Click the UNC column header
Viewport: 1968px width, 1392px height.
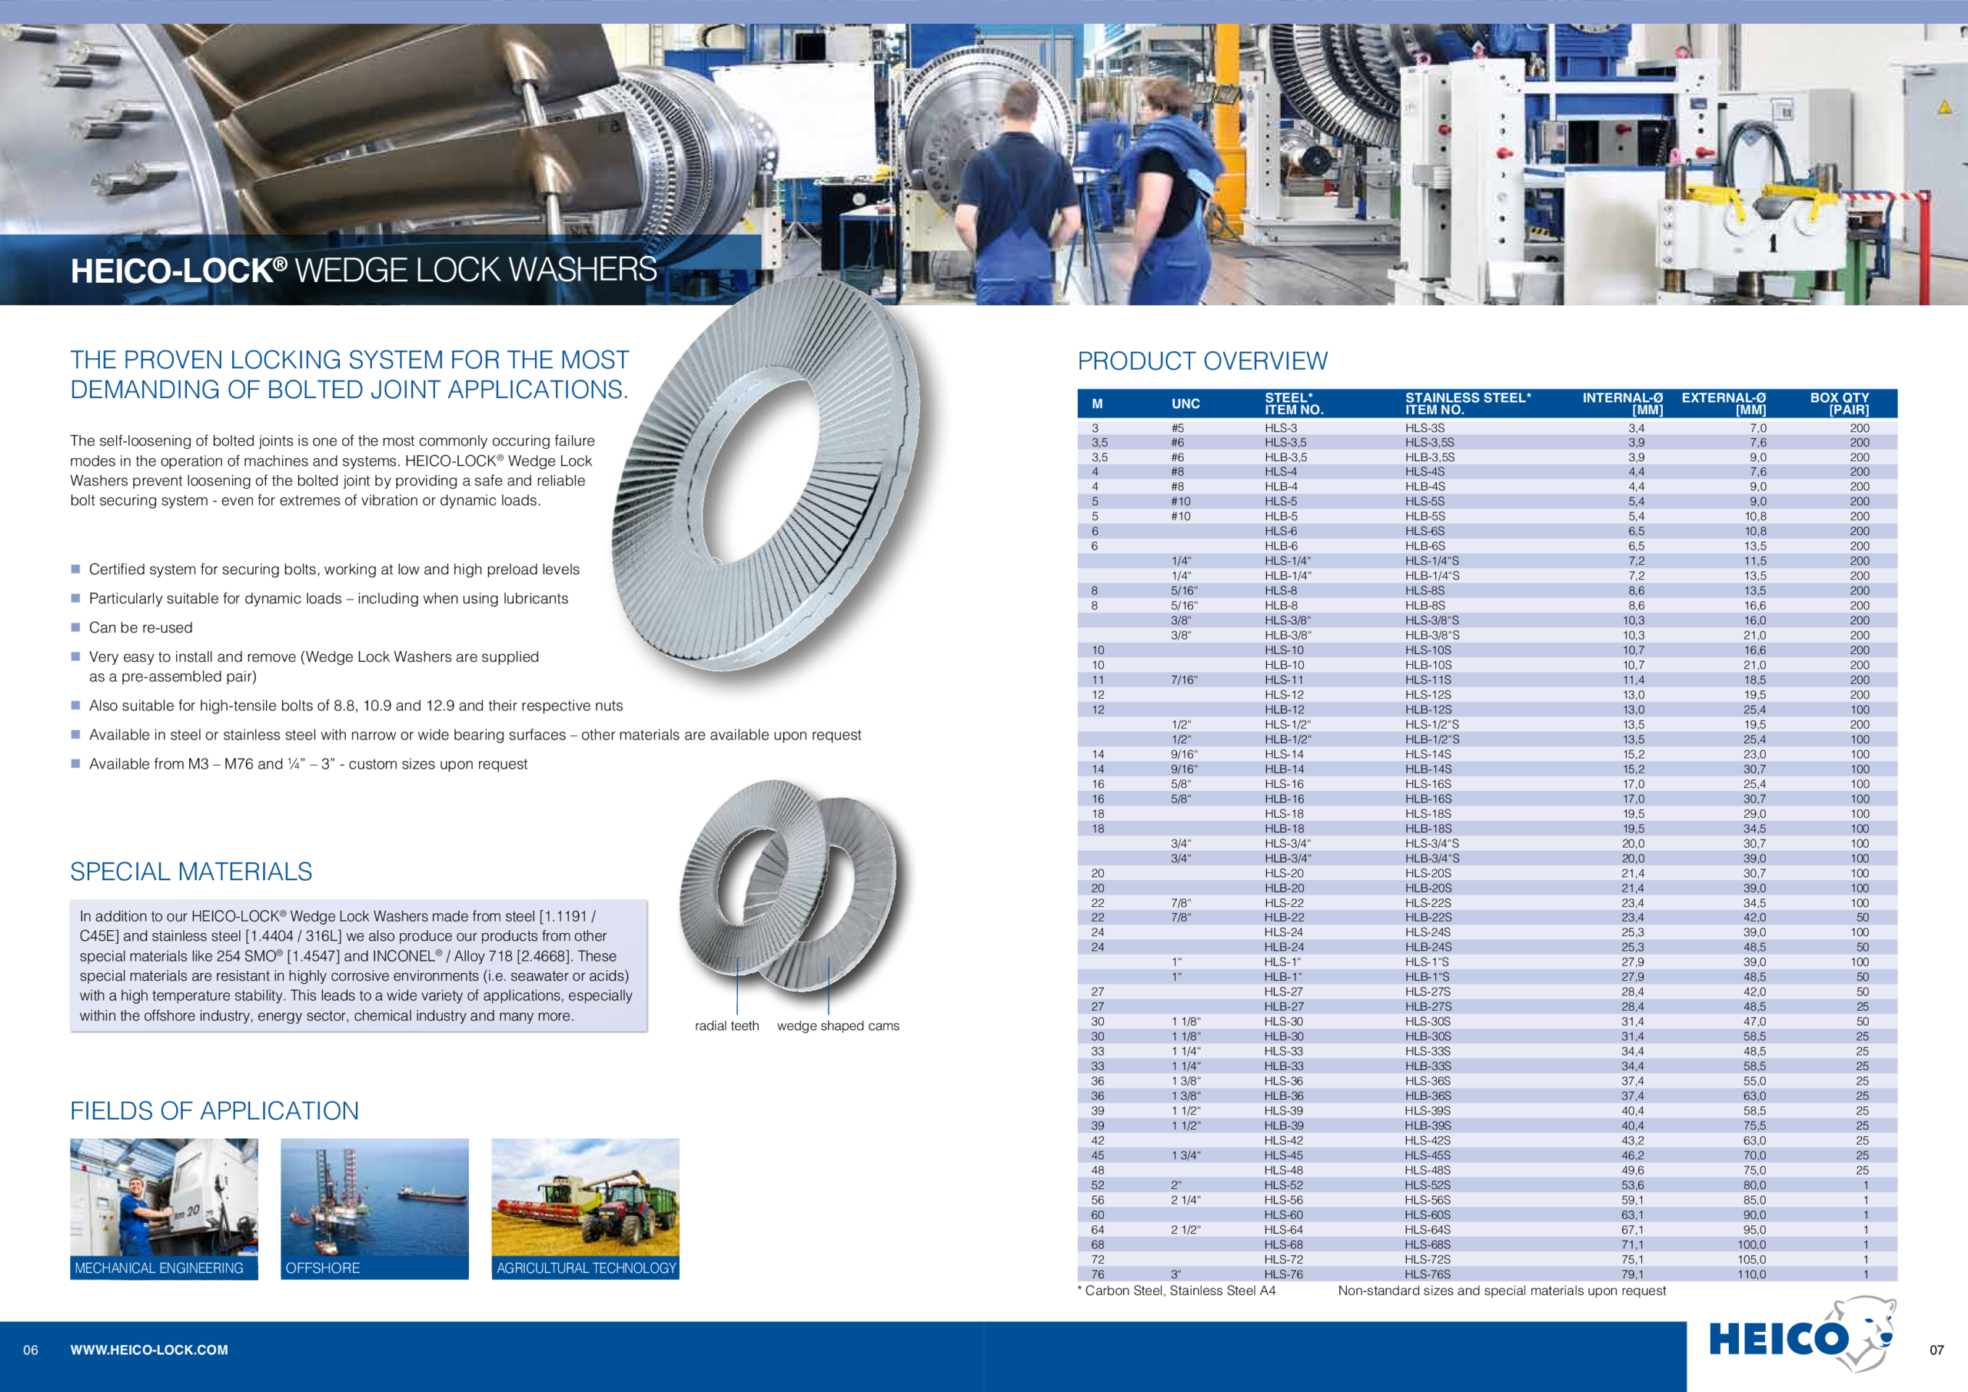1185,404
